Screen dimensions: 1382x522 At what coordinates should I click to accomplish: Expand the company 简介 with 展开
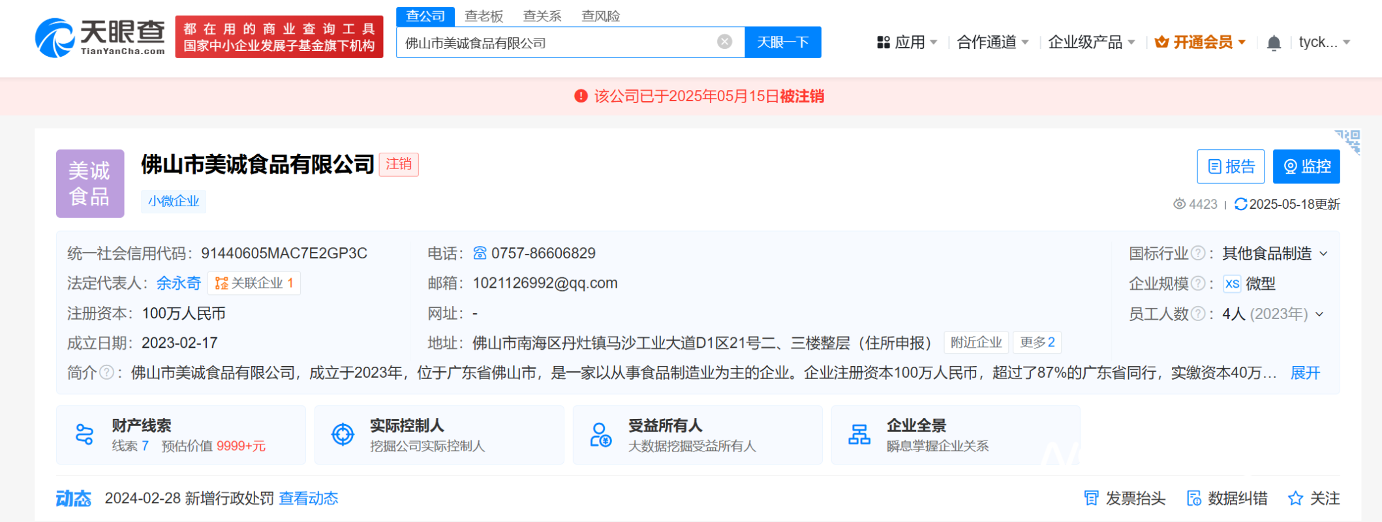point(1305,373)
